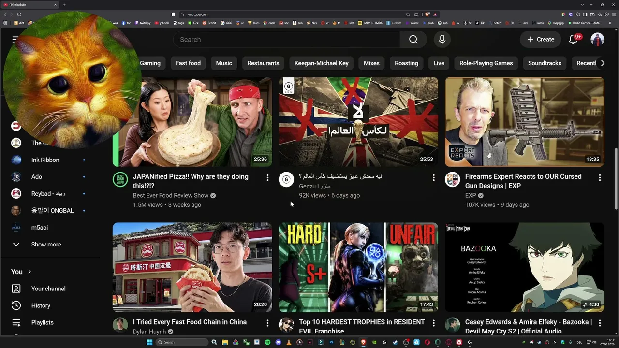Open options menu for Genzu video
Screen dimensions: 619x348
click(x=433, y=178)
